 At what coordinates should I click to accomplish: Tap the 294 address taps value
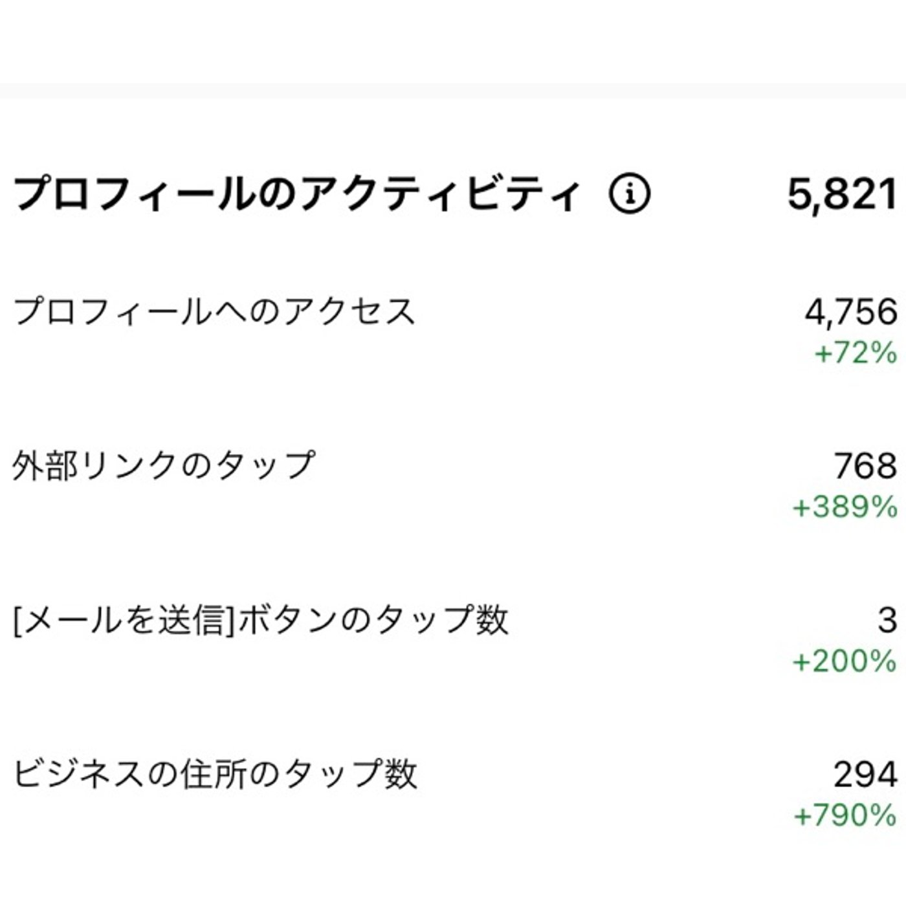click(865, 774)
